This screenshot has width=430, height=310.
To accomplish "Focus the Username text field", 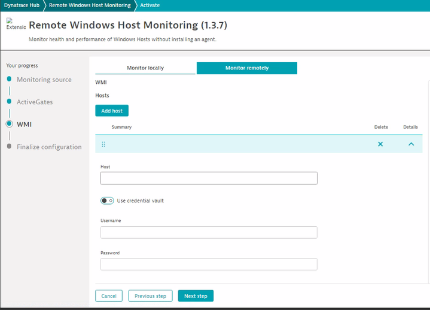I will [209, 232].
